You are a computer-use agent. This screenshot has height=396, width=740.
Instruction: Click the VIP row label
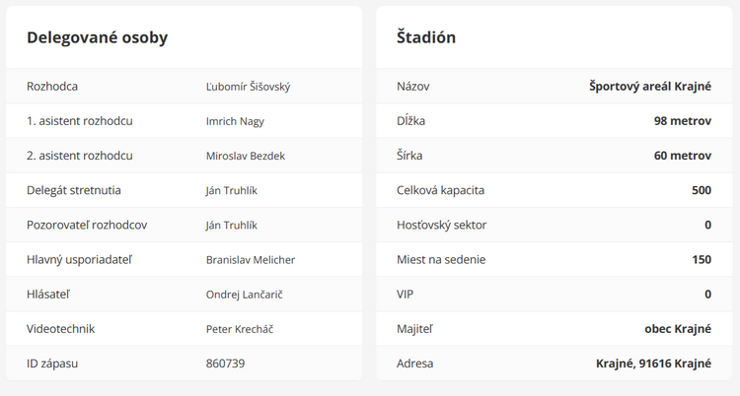pos(406,294)
